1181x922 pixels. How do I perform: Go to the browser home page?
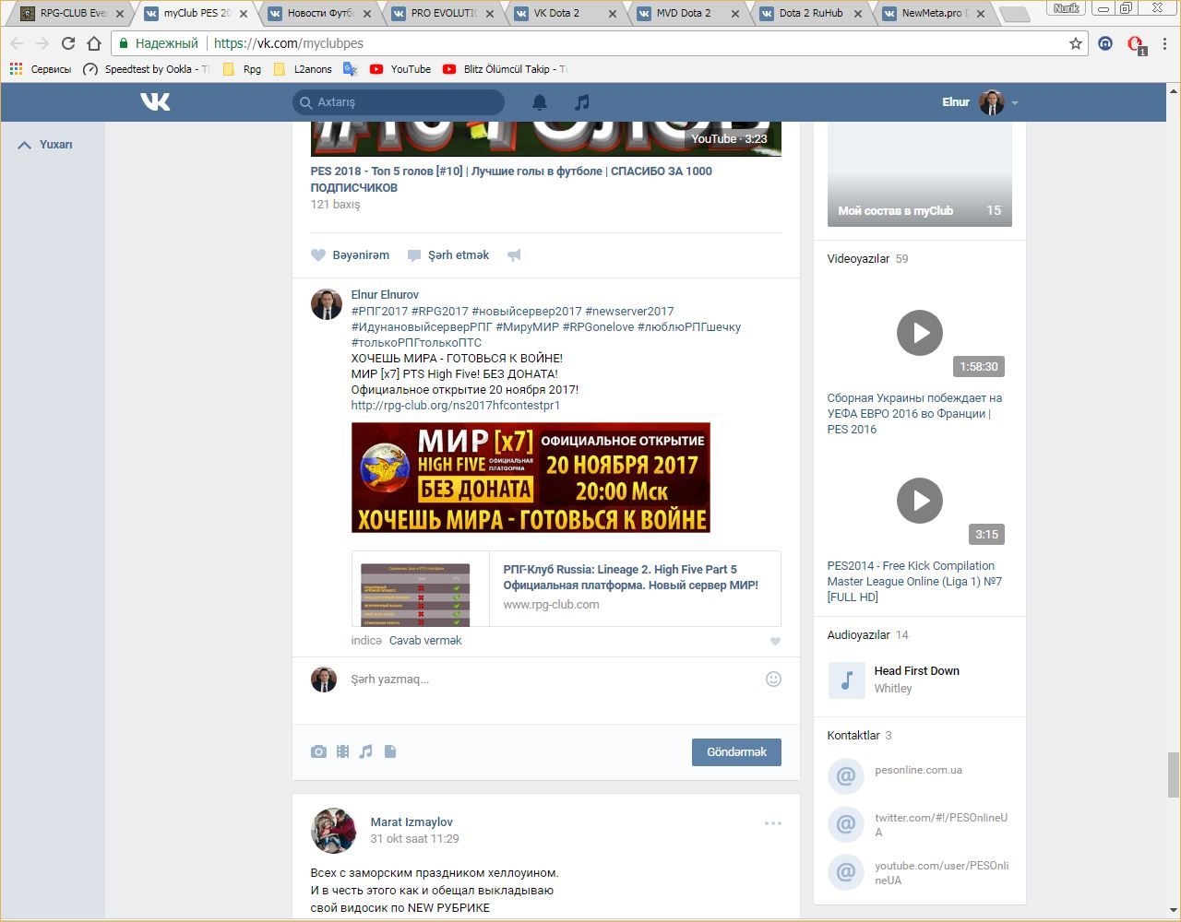point(94,43)
